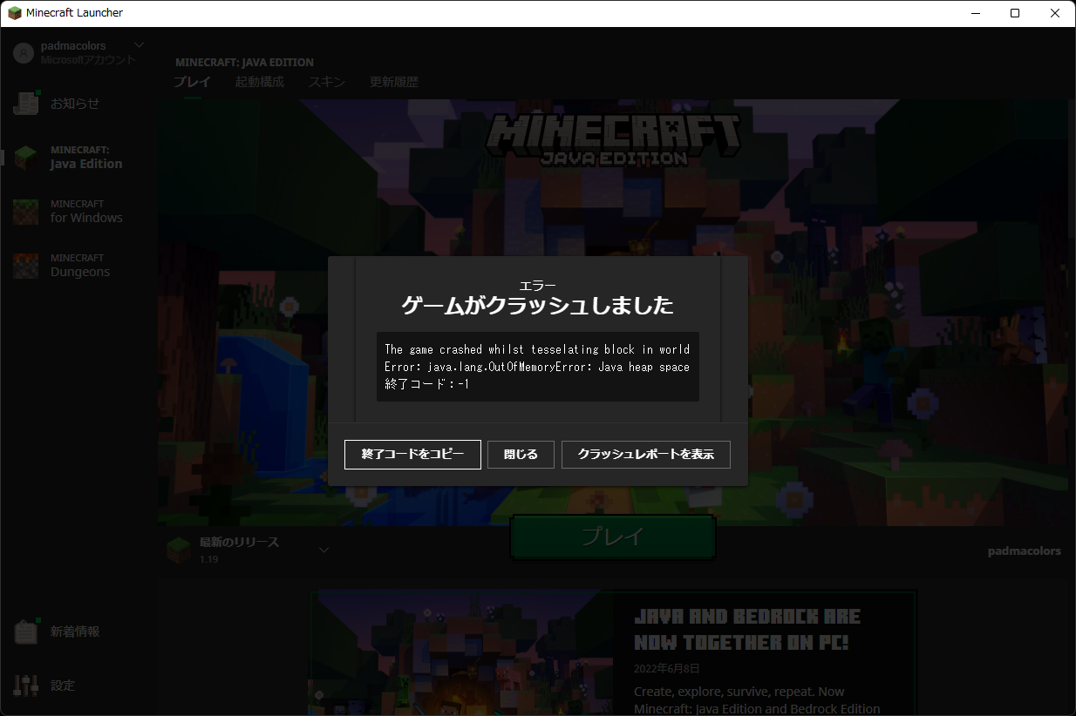Click the Java heap space error line
This screenshot has width=1076, height=716.
click(x=537, y=367)
